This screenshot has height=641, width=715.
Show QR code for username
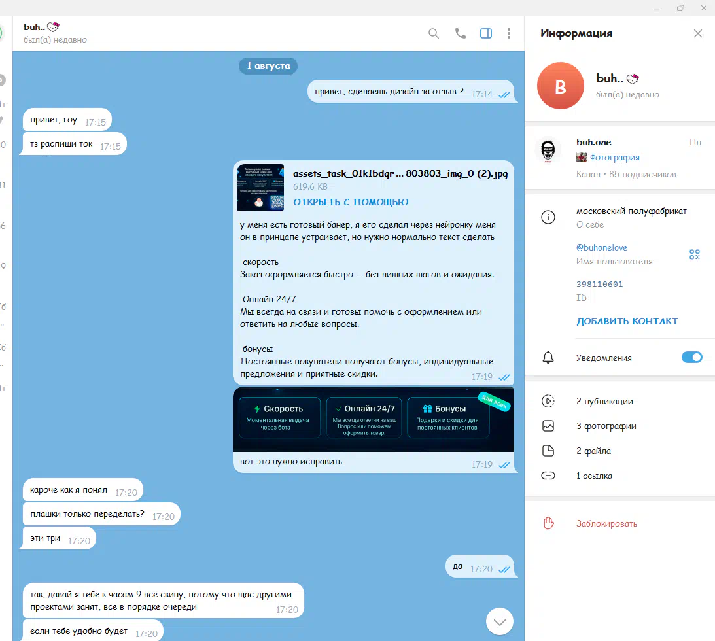695,254
